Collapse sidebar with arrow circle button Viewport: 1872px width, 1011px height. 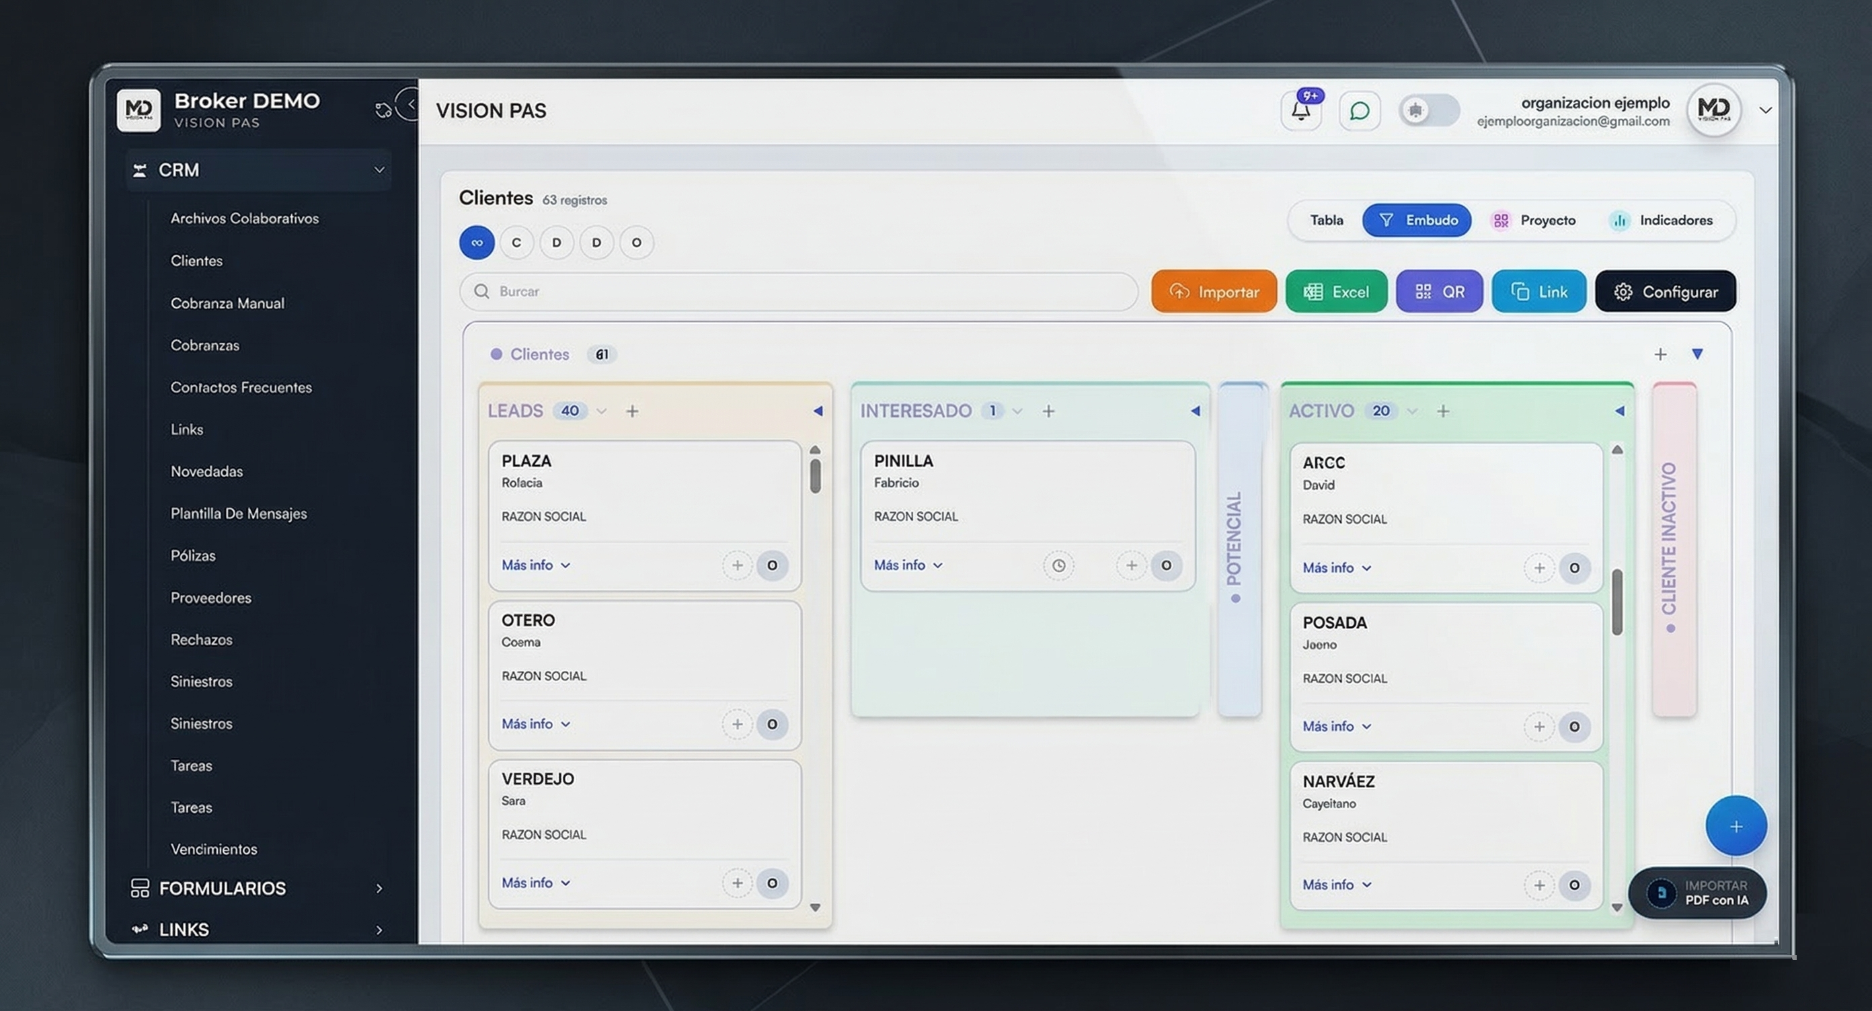pyautogui.click(x=410, y=104)
